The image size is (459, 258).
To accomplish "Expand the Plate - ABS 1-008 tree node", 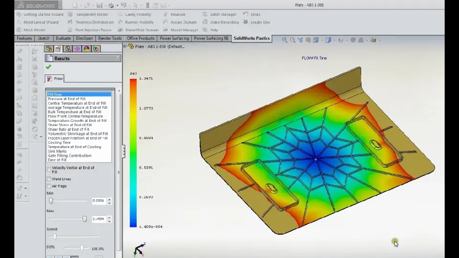I will [125, 46].
